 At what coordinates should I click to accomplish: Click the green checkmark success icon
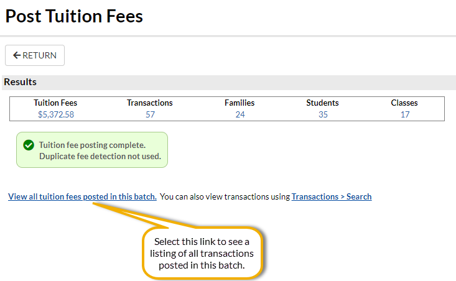point(28,145)
